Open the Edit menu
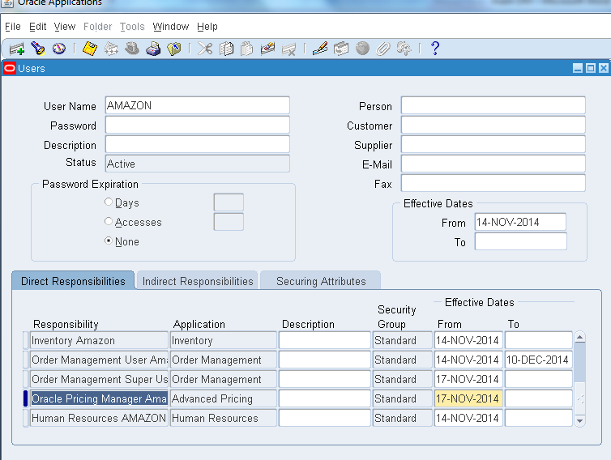This screenshot has height=460, width=611. [37, 27]
